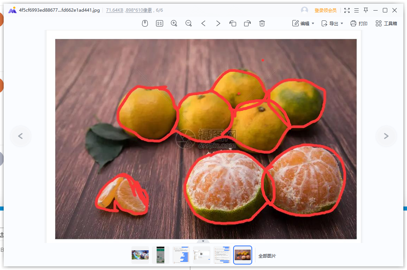The image size is (407, 270).
Task: Open the hamburger main menu
Action: click(356, 10)
